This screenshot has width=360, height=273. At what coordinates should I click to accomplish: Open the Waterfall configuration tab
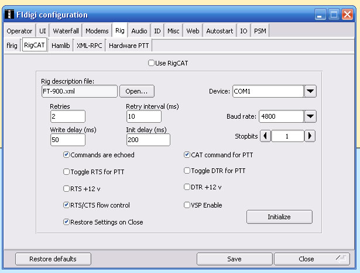pos(66,31)
